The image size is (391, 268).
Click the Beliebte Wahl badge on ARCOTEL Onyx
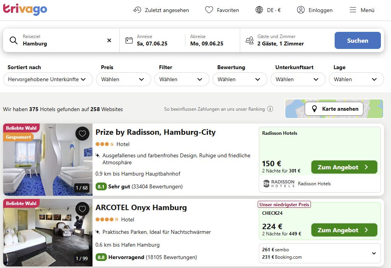(21, 204)
